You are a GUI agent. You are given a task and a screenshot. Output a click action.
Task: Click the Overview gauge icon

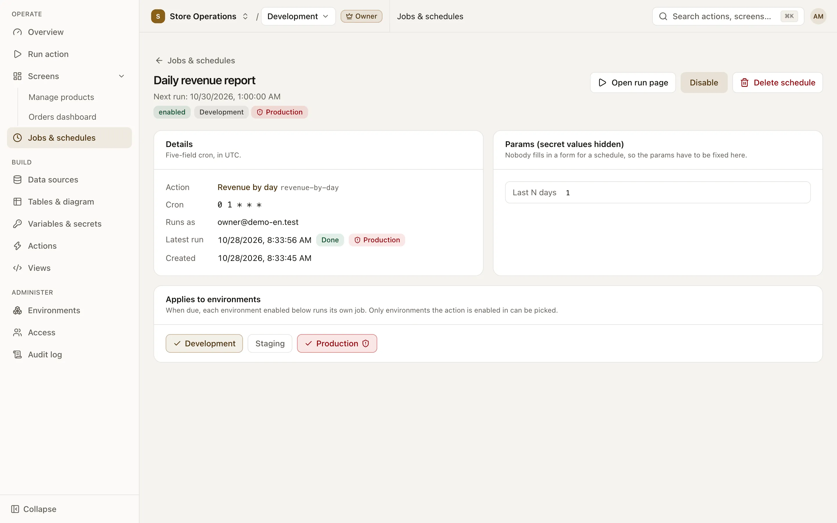pyautogui.click(x=17, y=32)
